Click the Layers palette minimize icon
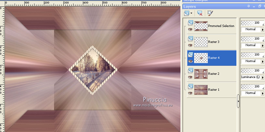 coord(254,7)
